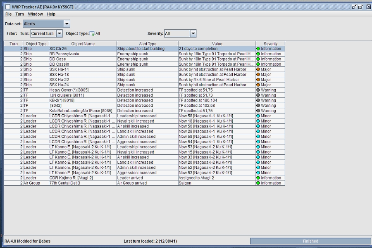Click the Minor severity dot on LCDR Chiyoshima row
The image size is (372, 248).
click(258, 116)
